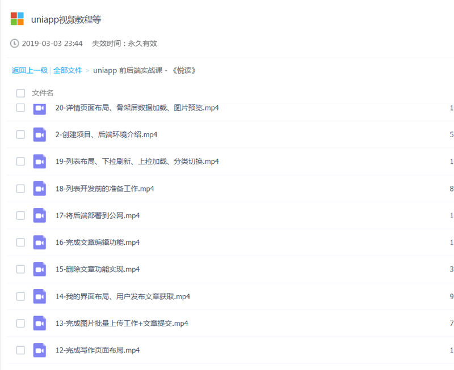Click video icon for 19-列表布局 file
Screen dimensions: 454x370
[x=39, y=161]
